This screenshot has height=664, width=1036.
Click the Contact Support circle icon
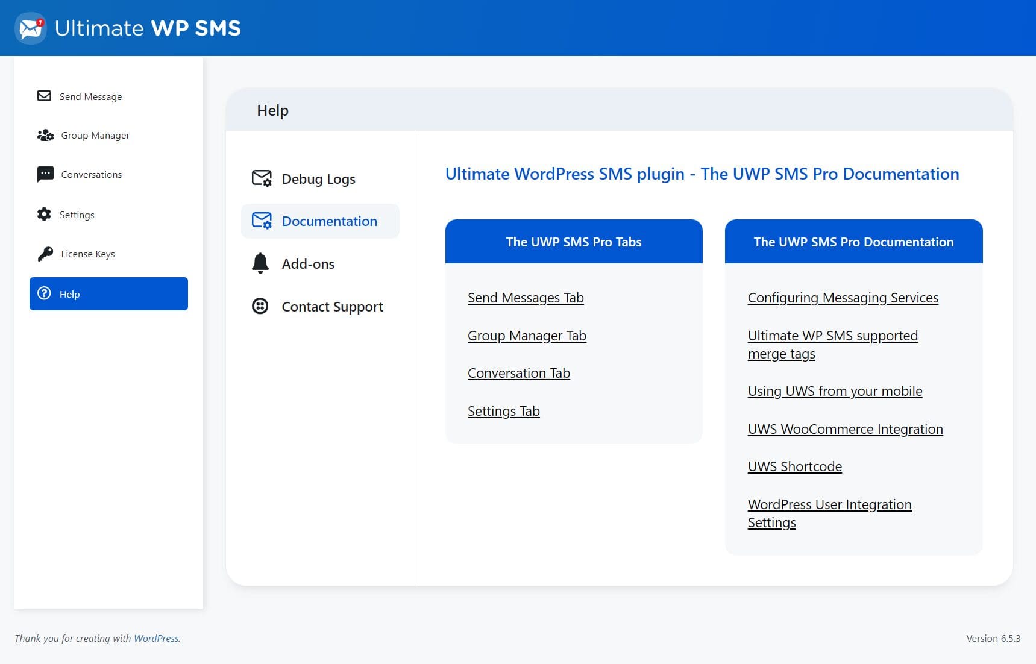(260, 306)
